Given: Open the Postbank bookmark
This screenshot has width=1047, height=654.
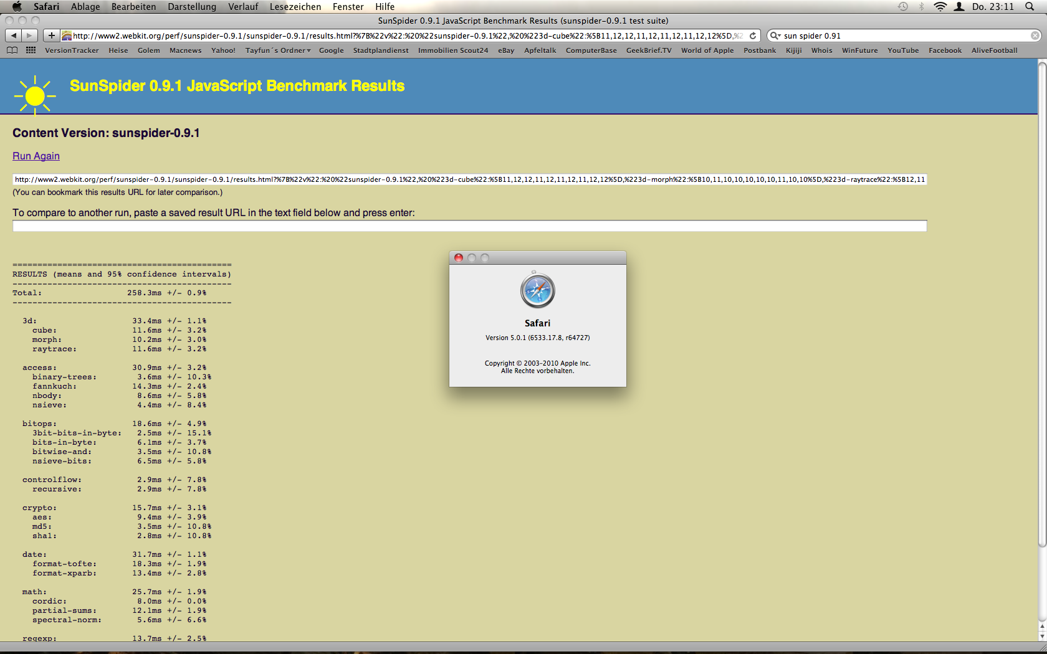Looking at the screenshot, I should click(760, 50).
